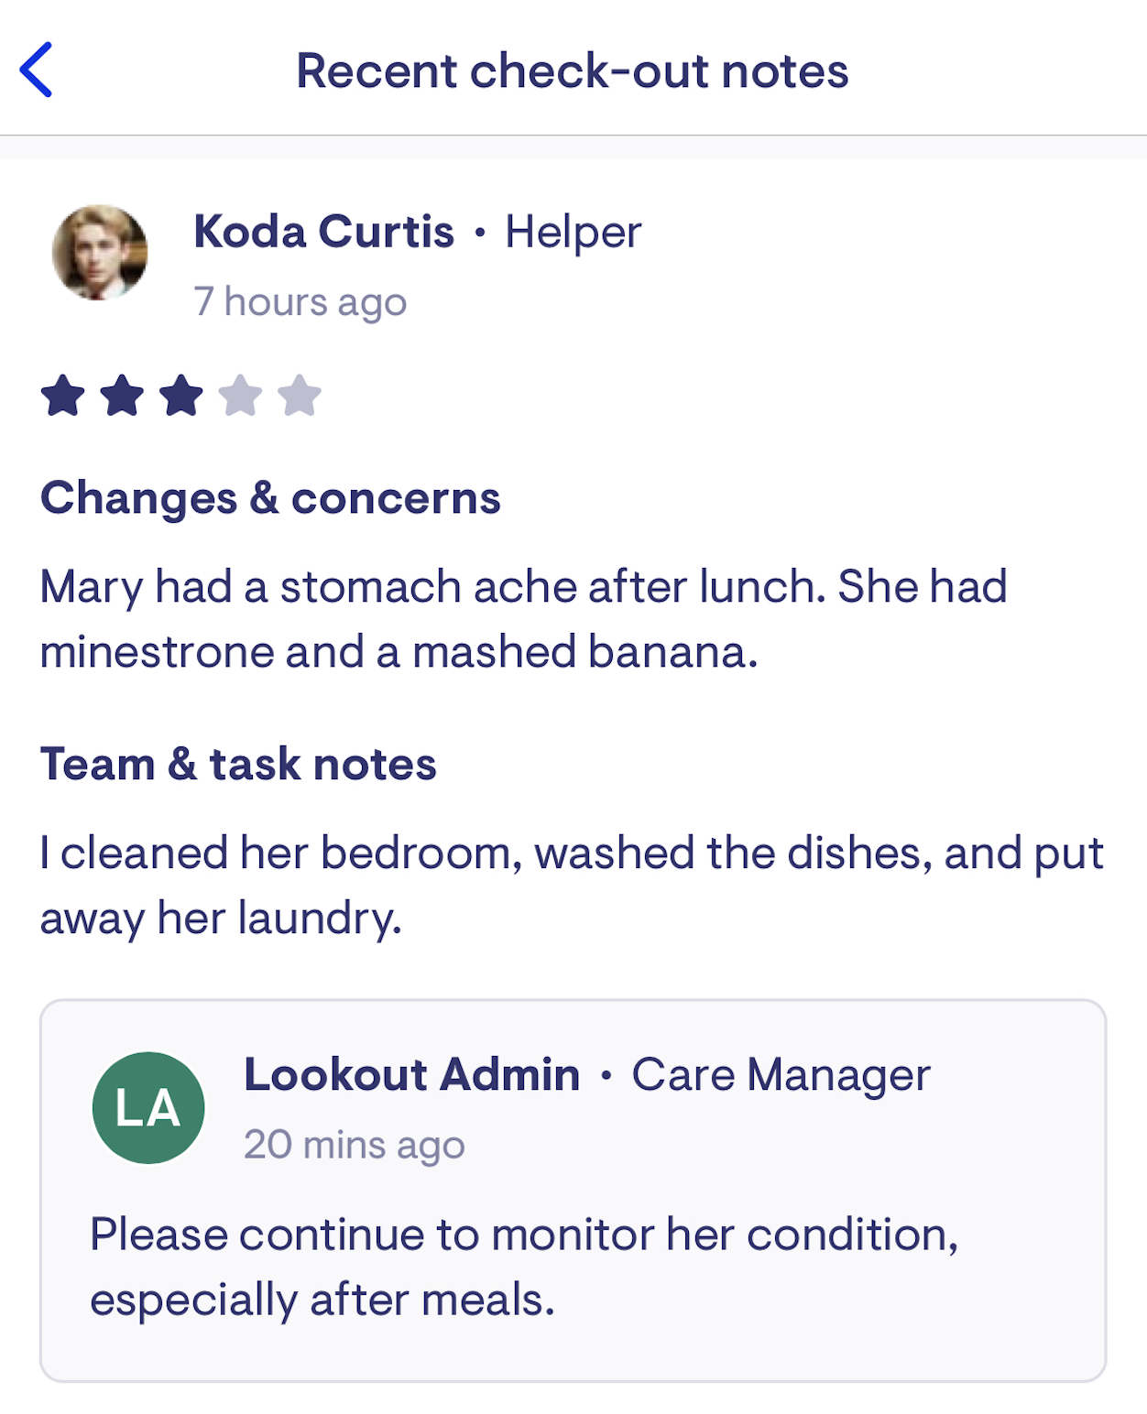Tap the cleaned her bedroom note text
The height and width of the screenshot is (1414, 1147).
coord(572,886)
